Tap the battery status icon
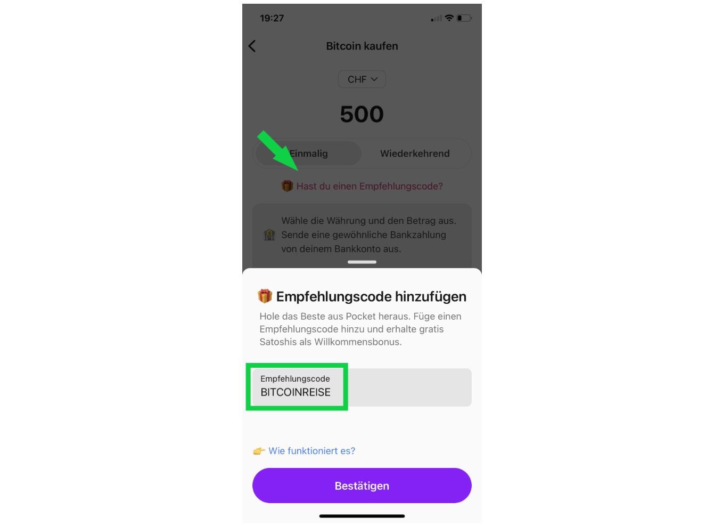Image resolution: width=722 pixels, height=525 pixels. pyautogui.click(x=464, y=18)
